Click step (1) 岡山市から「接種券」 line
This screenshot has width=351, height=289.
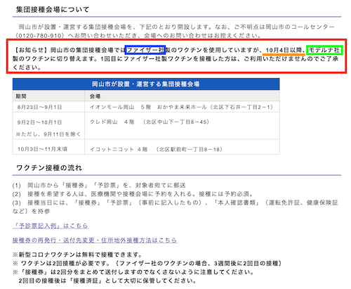click(x=99, y=186)
